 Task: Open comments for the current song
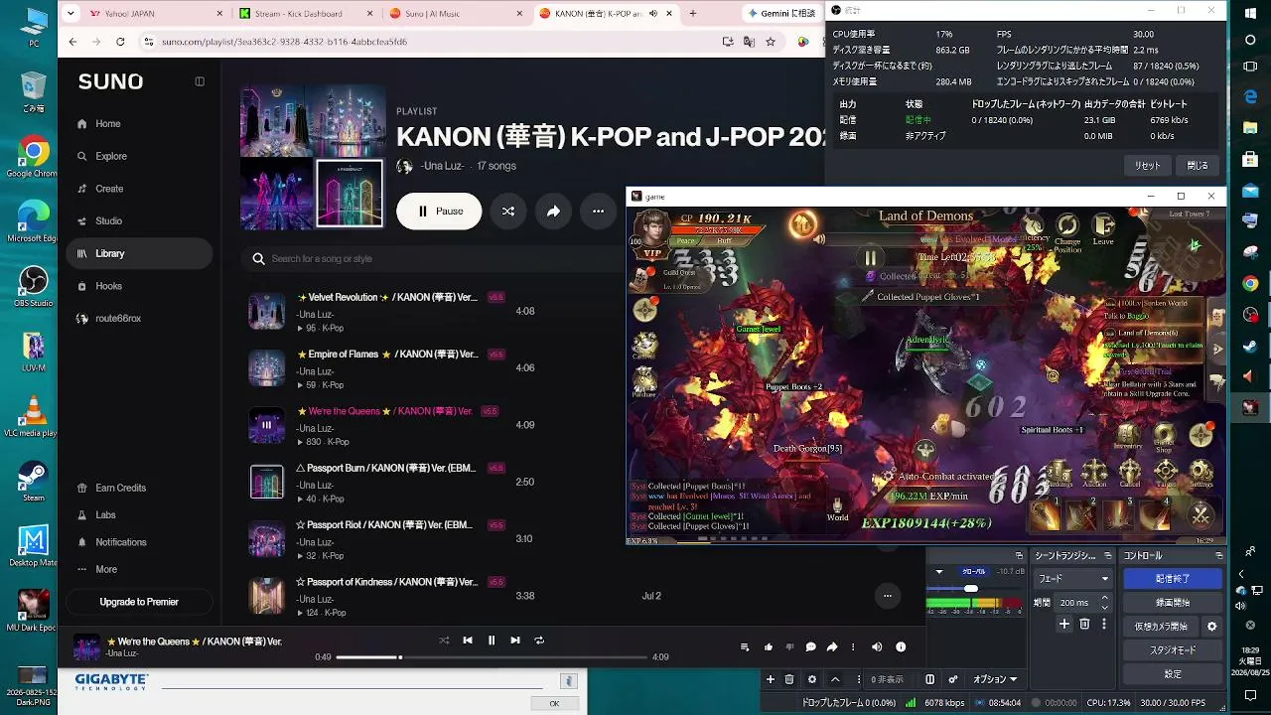point(811,647)
